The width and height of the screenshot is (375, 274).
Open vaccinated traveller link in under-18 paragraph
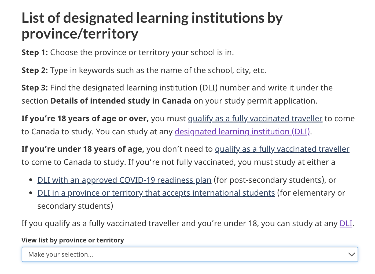pos(282,149)
